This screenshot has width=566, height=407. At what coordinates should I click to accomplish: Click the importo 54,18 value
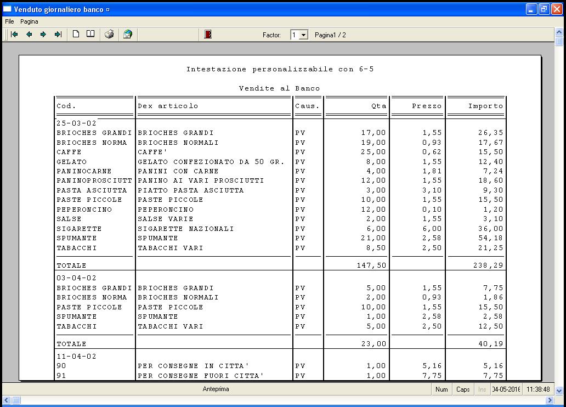490,238
